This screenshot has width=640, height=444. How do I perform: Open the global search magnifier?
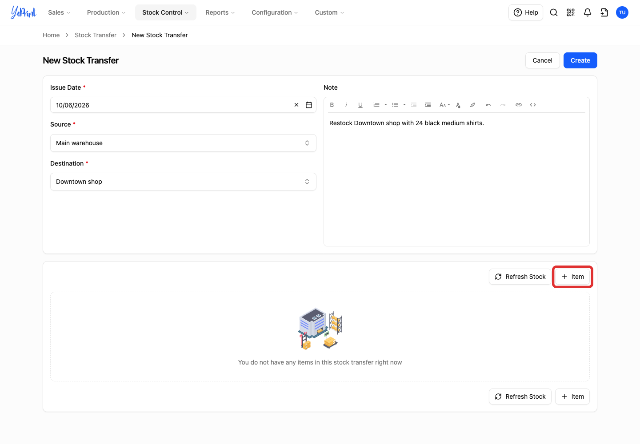pos(554,12)
